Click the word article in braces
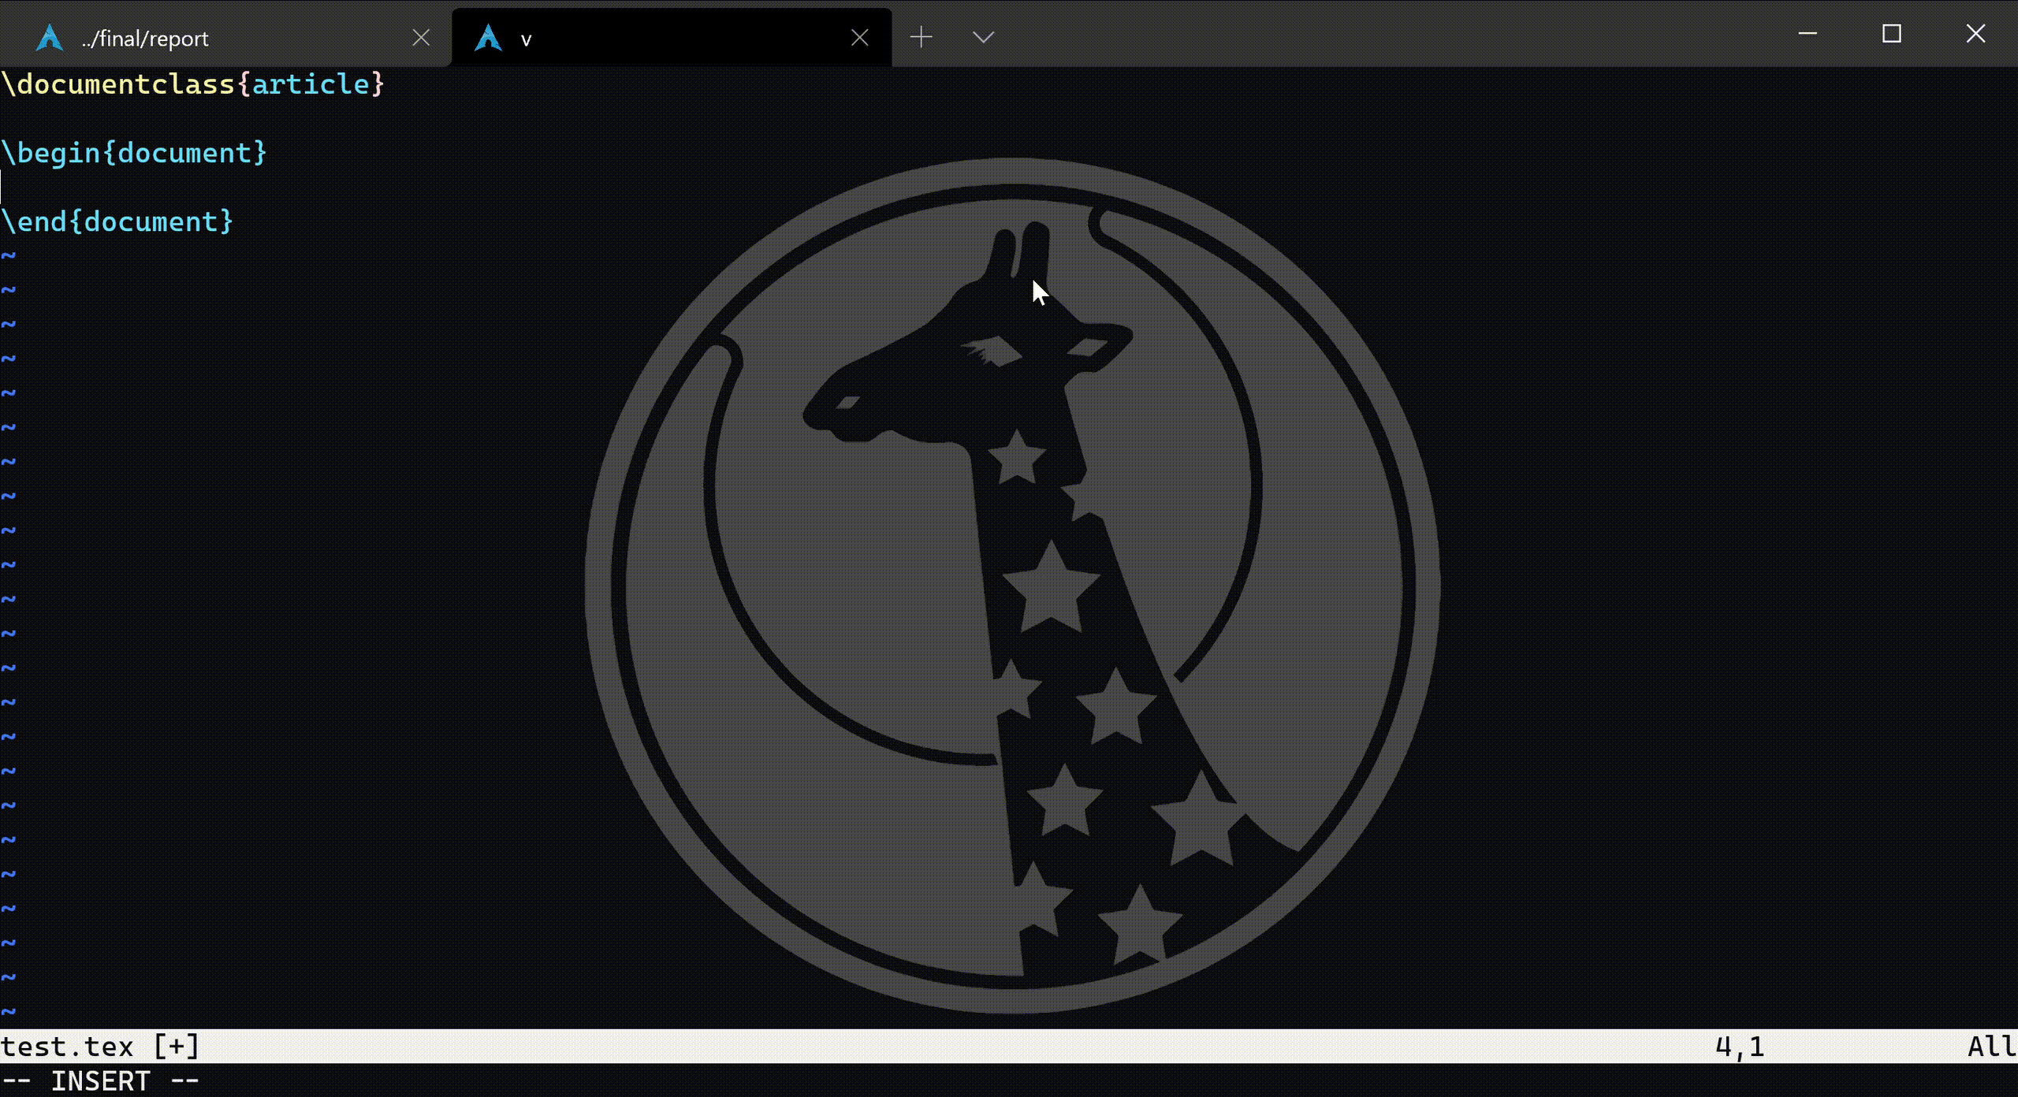 coord(311,84)
